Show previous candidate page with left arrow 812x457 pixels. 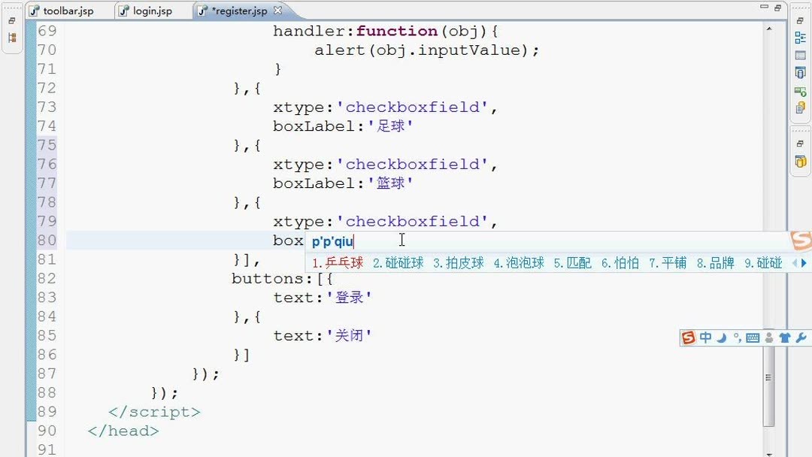click(x=795, y=263)
